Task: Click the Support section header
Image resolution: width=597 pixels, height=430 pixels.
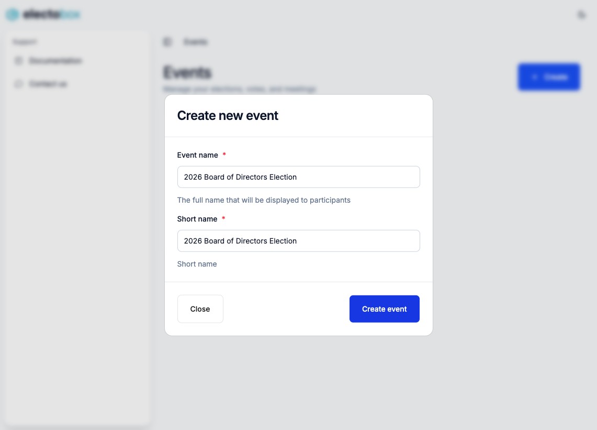Action: coord(25,42)
